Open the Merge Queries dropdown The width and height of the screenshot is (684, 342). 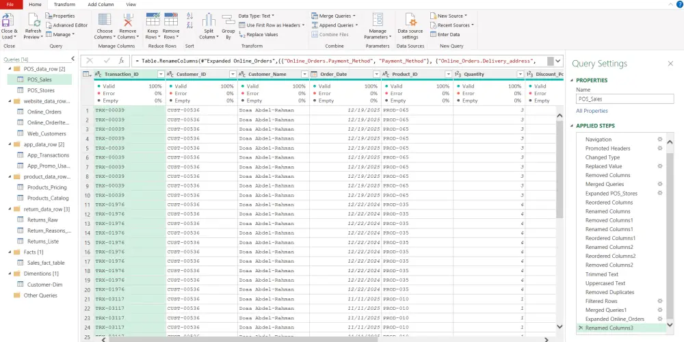pyautogui.click(x=333, y=16)
